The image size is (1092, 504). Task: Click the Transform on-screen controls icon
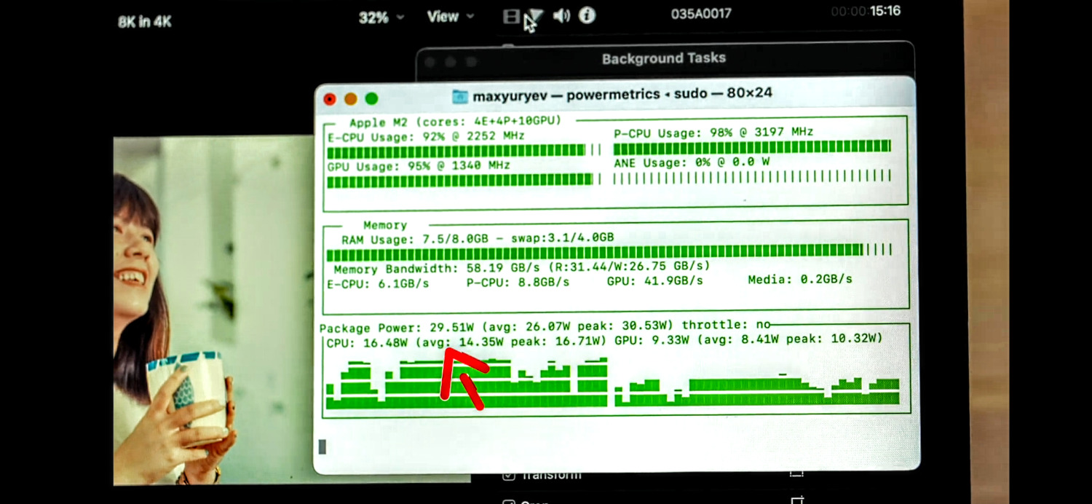coord(797,475)
